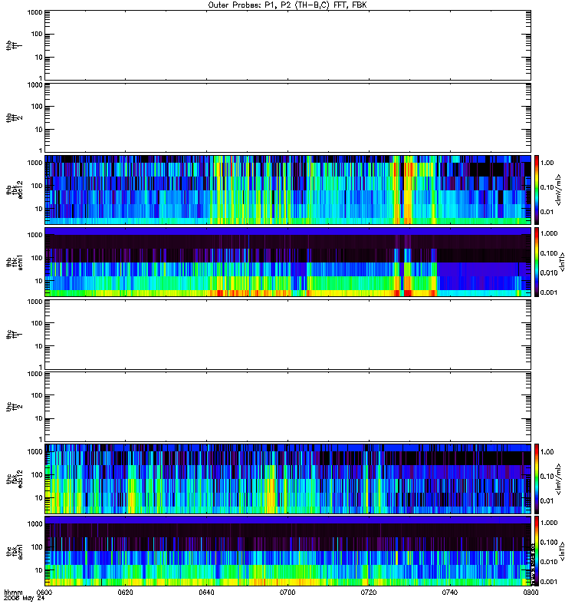Click the 1000 y-axis tick of thb fbk edc12
Image resolution: width=575 pixels, height=614 pixels.
[x=34, y=163]
